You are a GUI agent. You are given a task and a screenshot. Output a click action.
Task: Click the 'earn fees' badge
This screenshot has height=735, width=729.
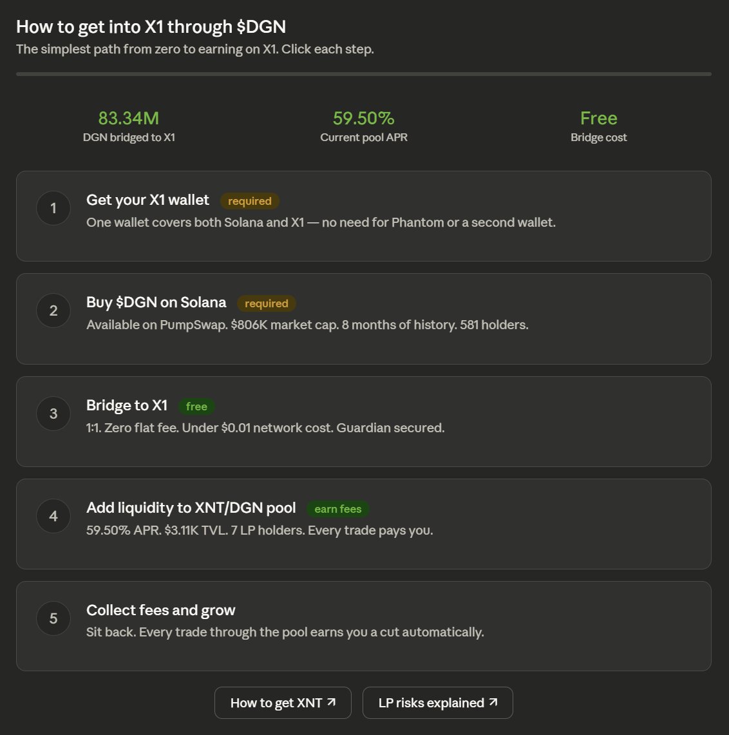click(x=338, y=509)
